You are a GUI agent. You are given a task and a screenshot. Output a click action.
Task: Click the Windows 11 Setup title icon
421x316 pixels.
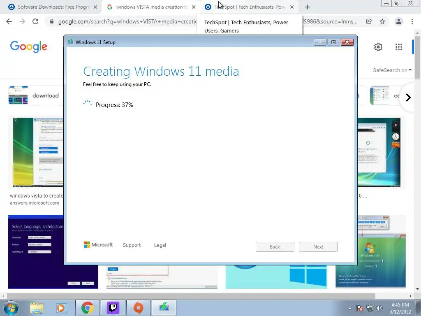coord(70,42)
